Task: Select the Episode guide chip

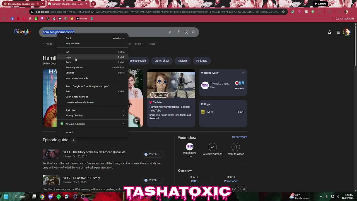Action: click(138, 61)
